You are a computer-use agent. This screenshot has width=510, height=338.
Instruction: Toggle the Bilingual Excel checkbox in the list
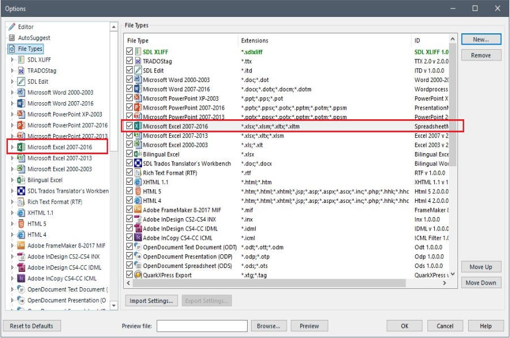point(129,154)
